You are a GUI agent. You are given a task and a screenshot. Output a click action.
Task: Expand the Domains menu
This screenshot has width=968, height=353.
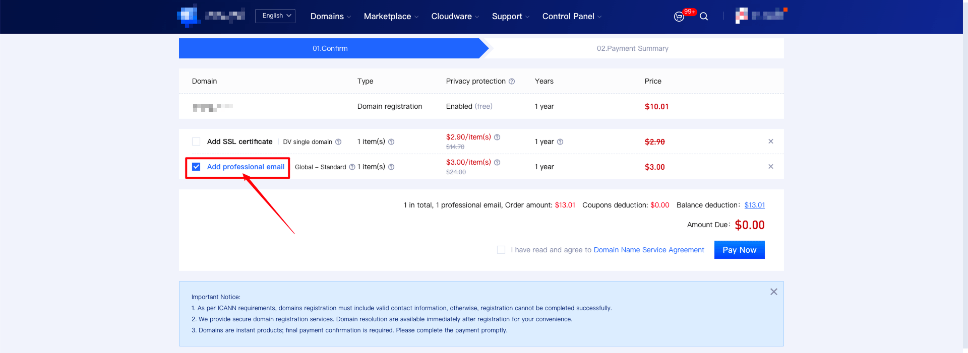click(330, 17)
